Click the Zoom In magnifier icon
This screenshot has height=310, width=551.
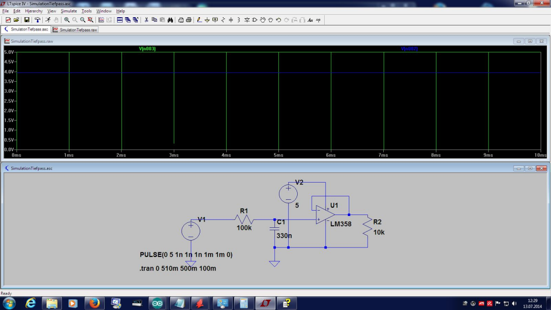67,20
